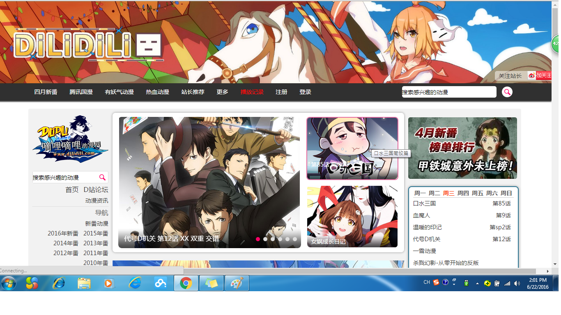Select the second carousel dot indicator
Screen dimensions: 561x315
pyautogui.click(x=265, y=239)
